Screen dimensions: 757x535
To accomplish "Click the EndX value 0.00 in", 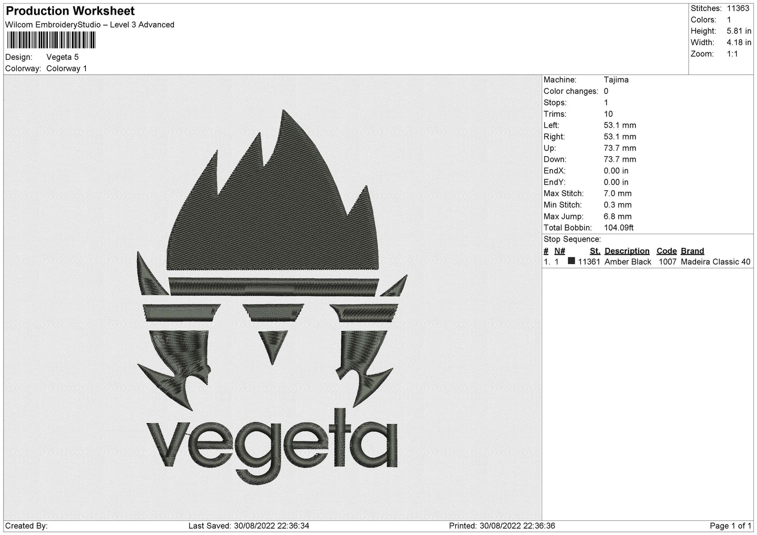I will point(616,171).
